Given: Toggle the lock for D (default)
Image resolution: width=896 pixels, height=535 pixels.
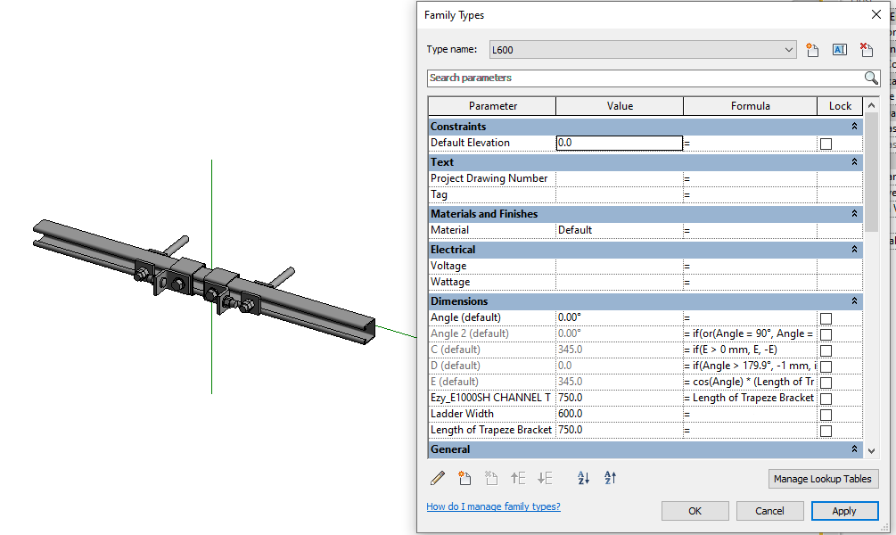Looking at the screenshot, I should click(826, 366).
